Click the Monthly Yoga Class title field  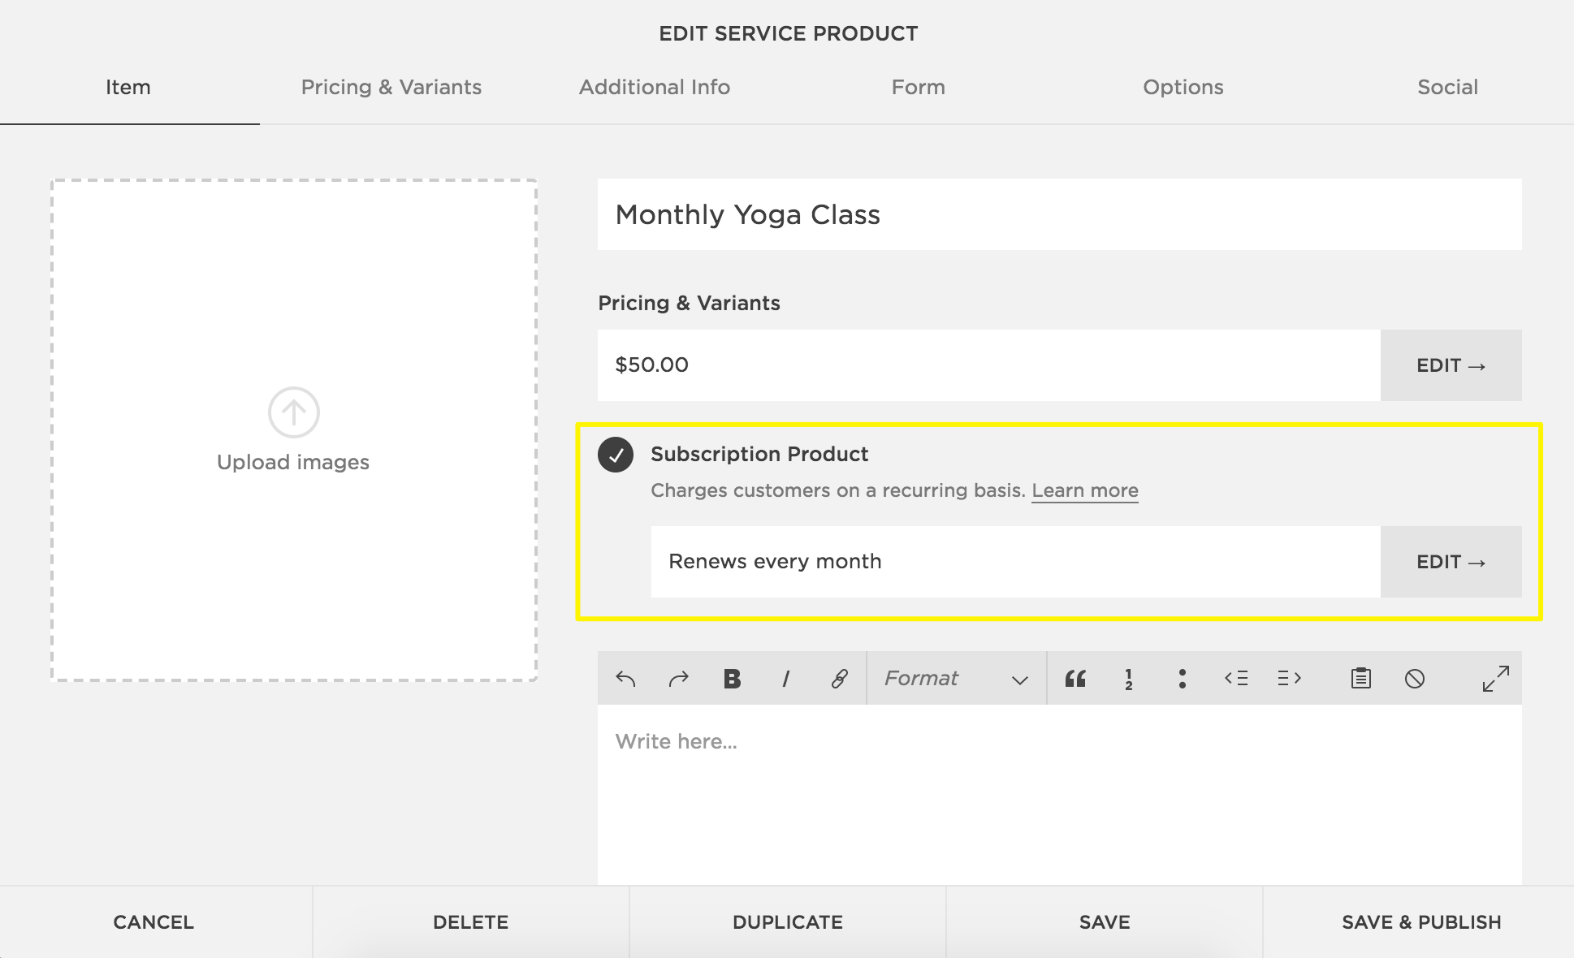coord(1059,215)
